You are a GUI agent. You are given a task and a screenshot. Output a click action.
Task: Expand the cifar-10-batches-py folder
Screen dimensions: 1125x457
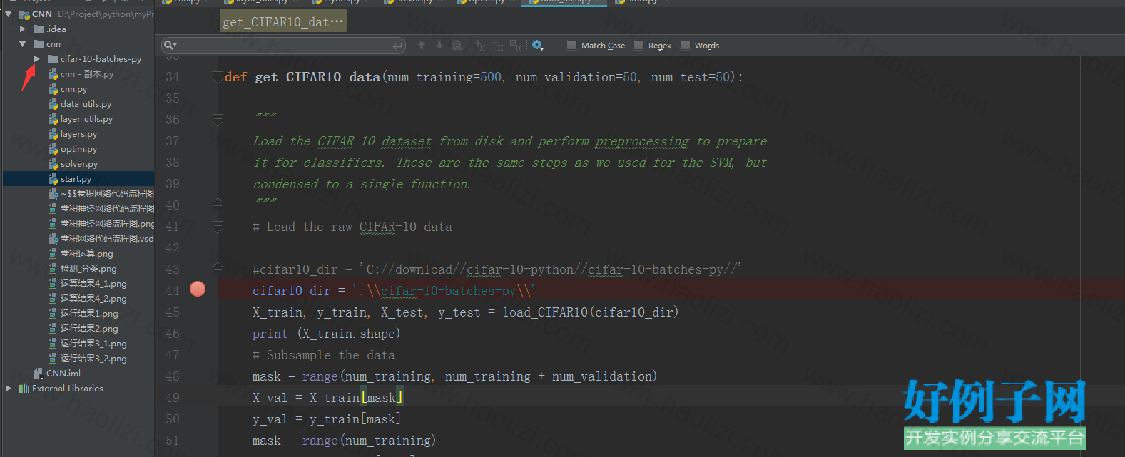[x=37, y=59]
